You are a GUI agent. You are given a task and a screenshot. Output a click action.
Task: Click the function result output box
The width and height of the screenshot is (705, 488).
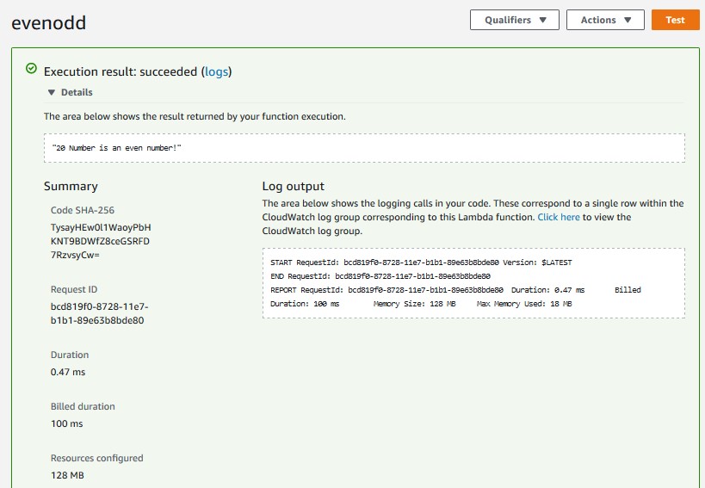[x=364, y=148]
